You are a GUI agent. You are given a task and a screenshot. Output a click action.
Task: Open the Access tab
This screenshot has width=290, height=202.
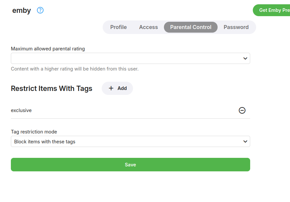click(x=148, y=27)
